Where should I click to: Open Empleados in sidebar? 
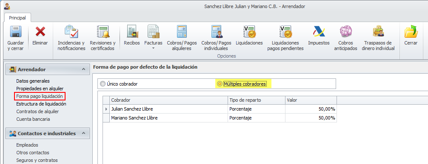[27, 145]
